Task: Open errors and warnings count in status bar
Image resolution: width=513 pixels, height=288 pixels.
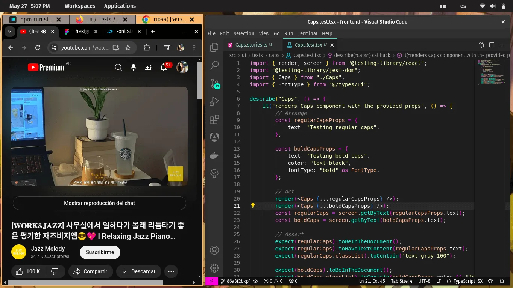Action: click(273, 281)
